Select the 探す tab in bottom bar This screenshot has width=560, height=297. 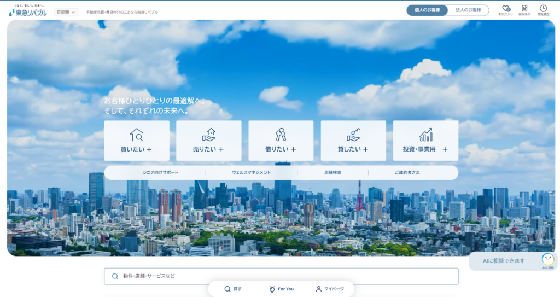tap(233, 289)
